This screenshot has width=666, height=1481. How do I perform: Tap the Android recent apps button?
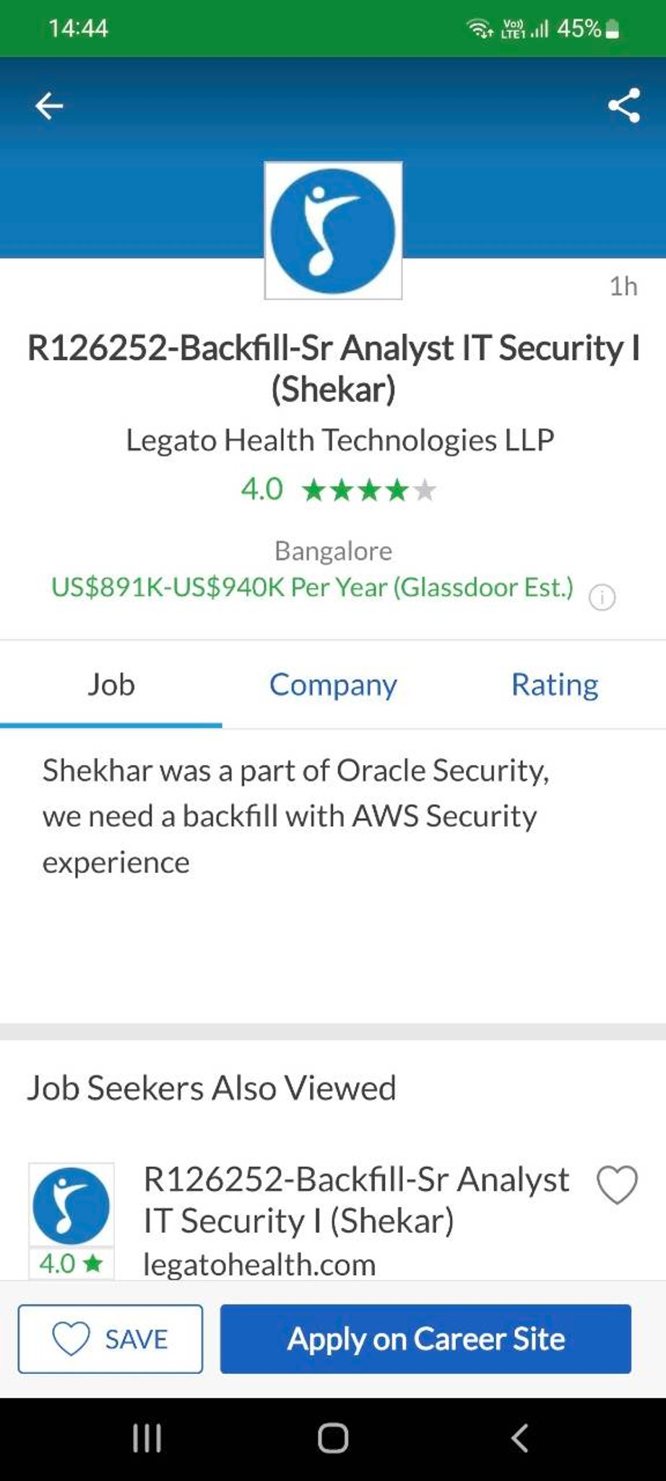147,1438
